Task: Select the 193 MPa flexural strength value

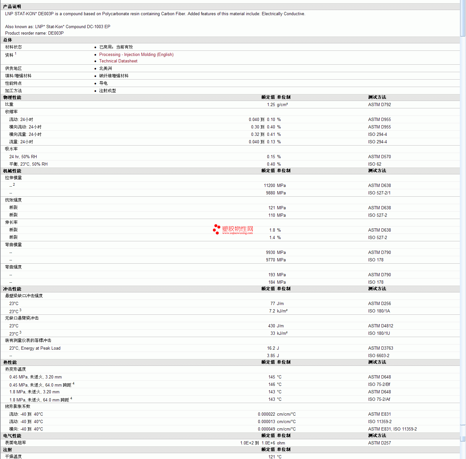Action: (x=277, y=275)
